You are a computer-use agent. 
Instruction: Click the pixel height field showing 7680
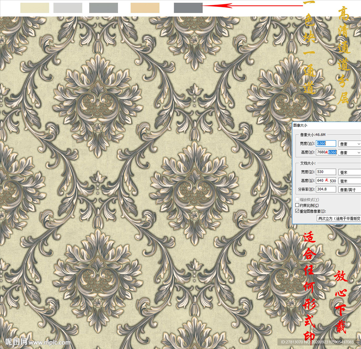(x=326, y=152)
